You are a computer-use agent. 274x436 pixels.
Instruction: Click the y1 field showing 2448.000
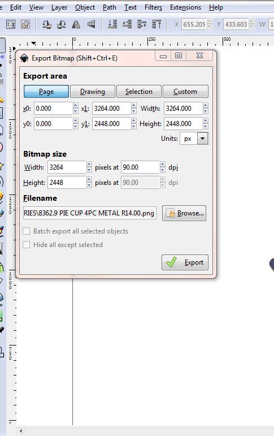(111, 123)
